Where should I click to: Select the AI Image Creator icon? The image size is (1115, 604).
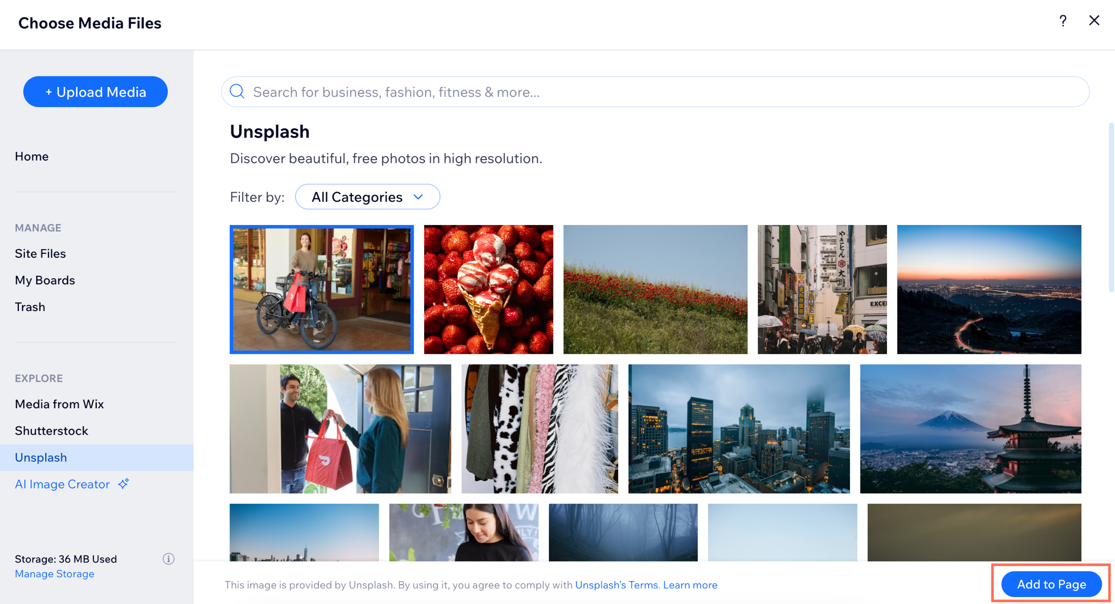point(124,483)
